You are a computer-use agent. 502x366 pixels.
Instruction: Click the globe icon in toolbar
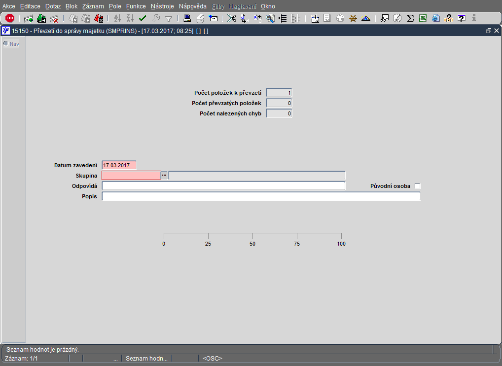click(x=340, y=19)
